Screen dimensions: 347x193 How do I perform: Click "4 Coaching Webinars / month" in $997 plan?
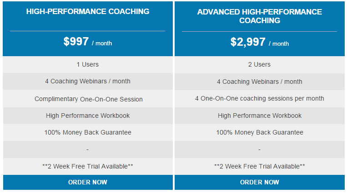pos(88,82)
